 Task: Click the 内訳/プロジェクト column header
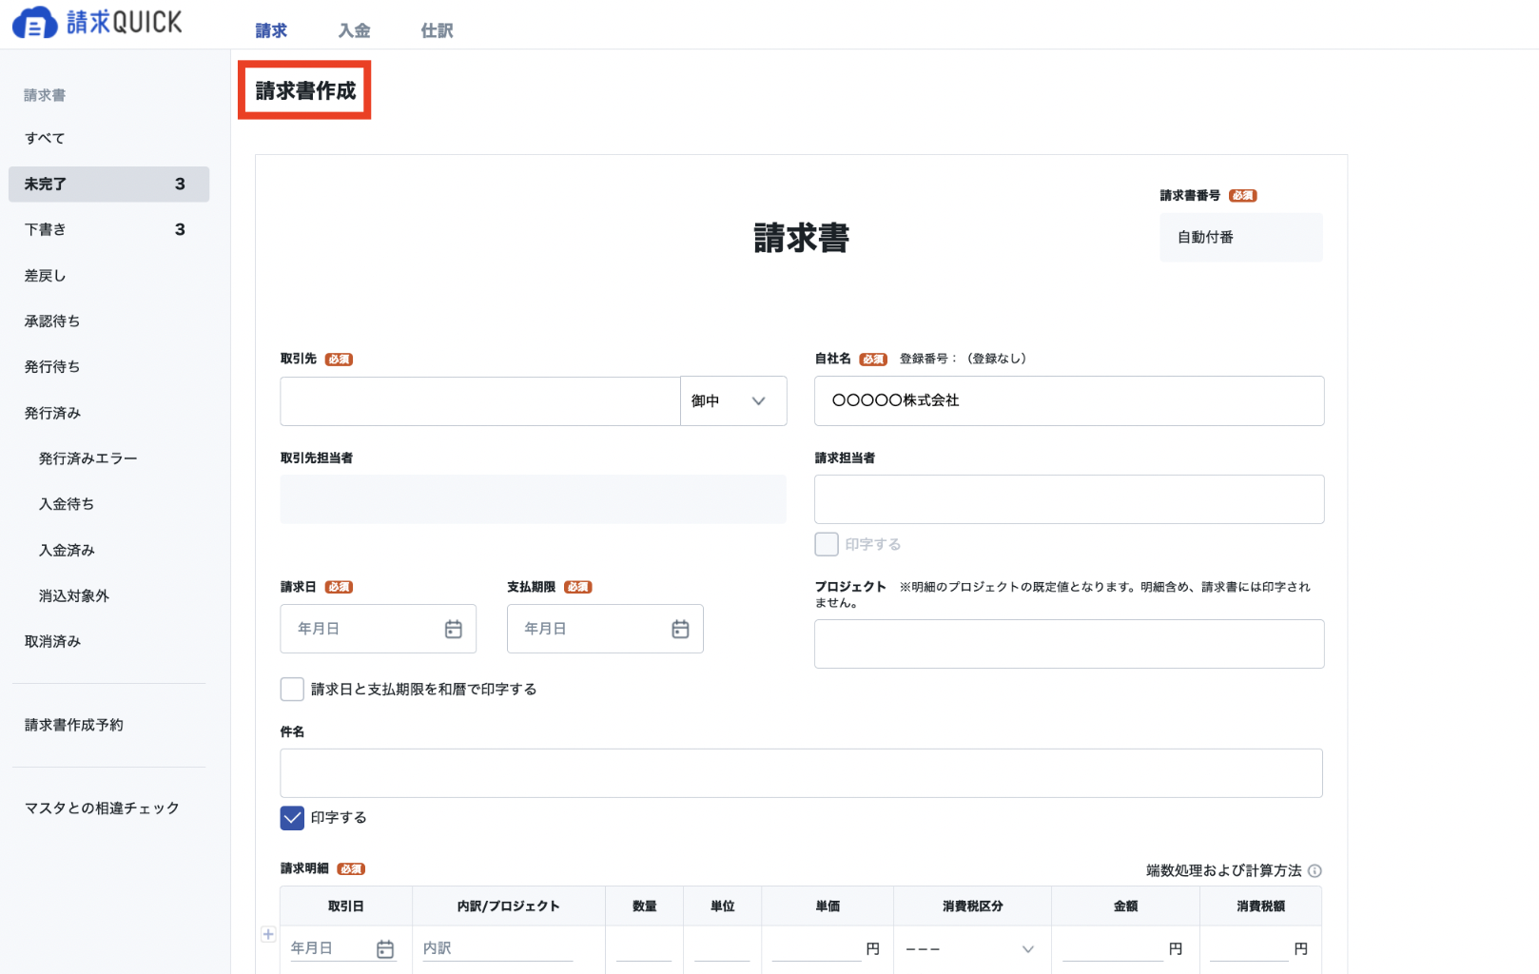508,906
